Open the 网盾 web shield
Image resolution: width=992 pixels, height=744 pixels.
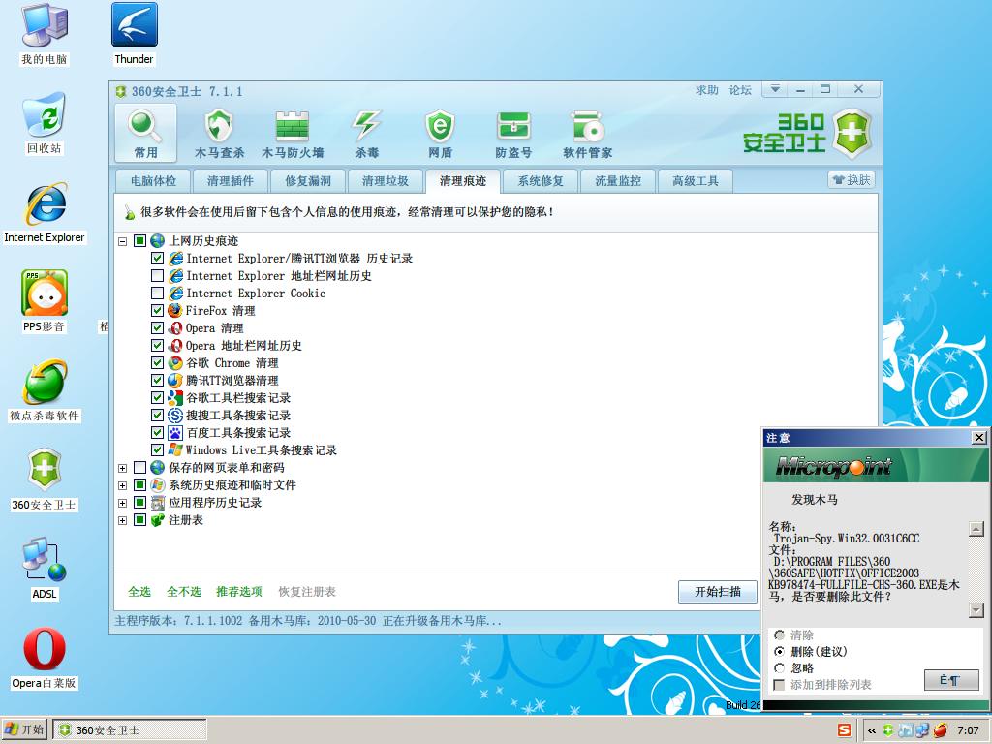[440, 134]
